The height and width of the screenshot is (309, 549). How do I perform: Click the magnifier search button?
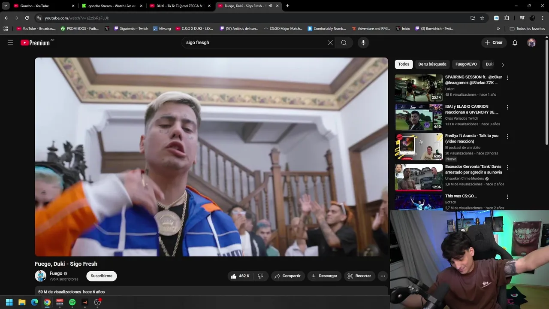(x=344, y=42)
